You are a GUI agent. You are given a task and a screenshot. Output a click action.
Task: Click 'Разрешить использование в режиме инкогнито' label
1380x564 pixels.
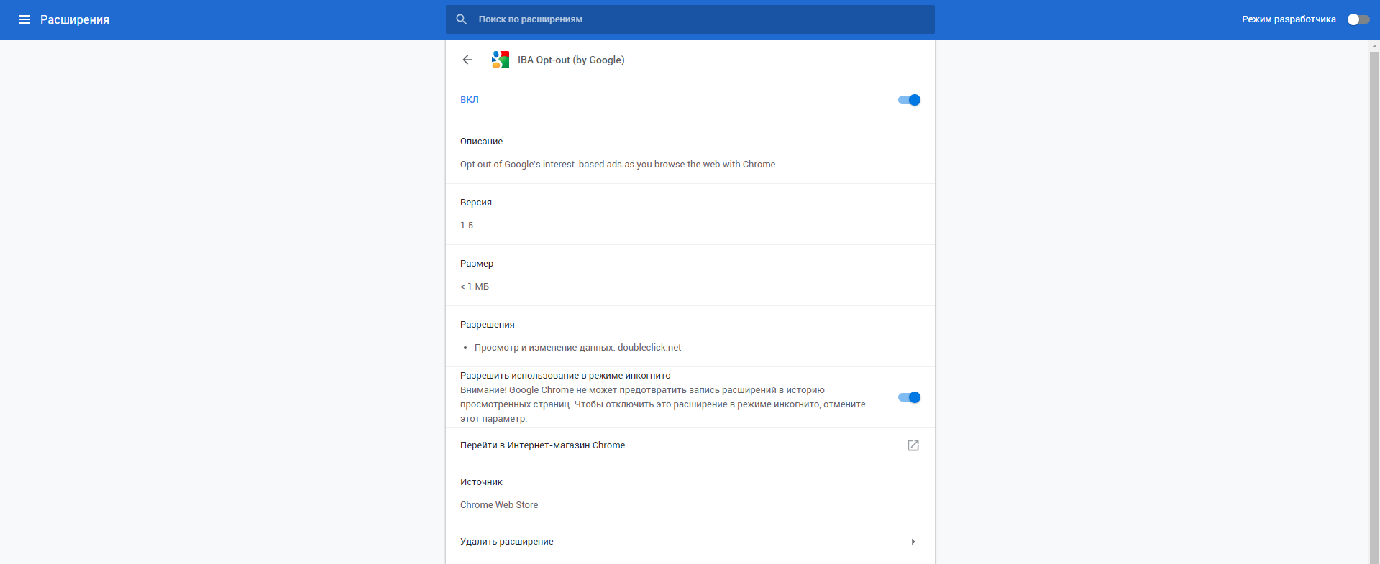(x=565, y=376)
